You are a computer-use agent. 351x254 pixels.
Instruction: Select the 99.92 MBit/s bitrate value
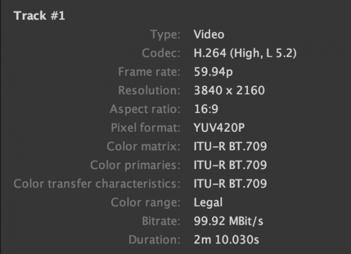click(x=230, y=221)
